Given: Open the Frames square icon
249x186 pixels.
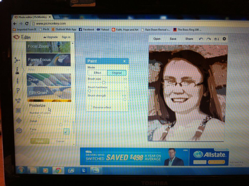Looking at the screenshot, I should click(x=18, y=110).
